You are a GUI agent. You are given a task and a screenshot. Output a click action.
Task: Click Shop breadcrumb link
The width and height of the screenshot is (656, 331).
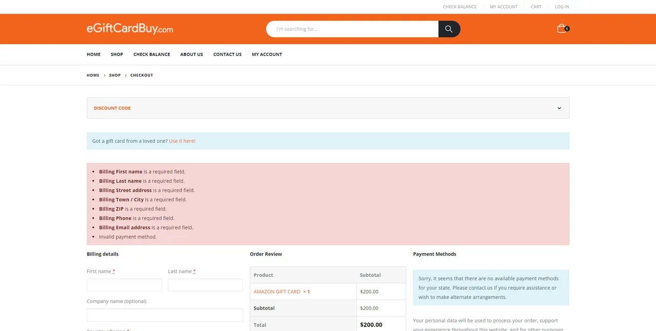(x=115, y=75)
